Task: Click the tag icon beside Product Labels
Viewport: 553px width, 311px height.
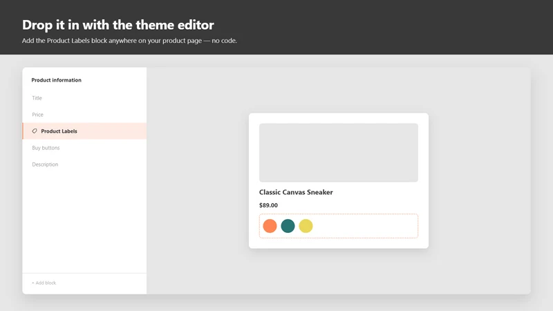Action: (35, 131)
